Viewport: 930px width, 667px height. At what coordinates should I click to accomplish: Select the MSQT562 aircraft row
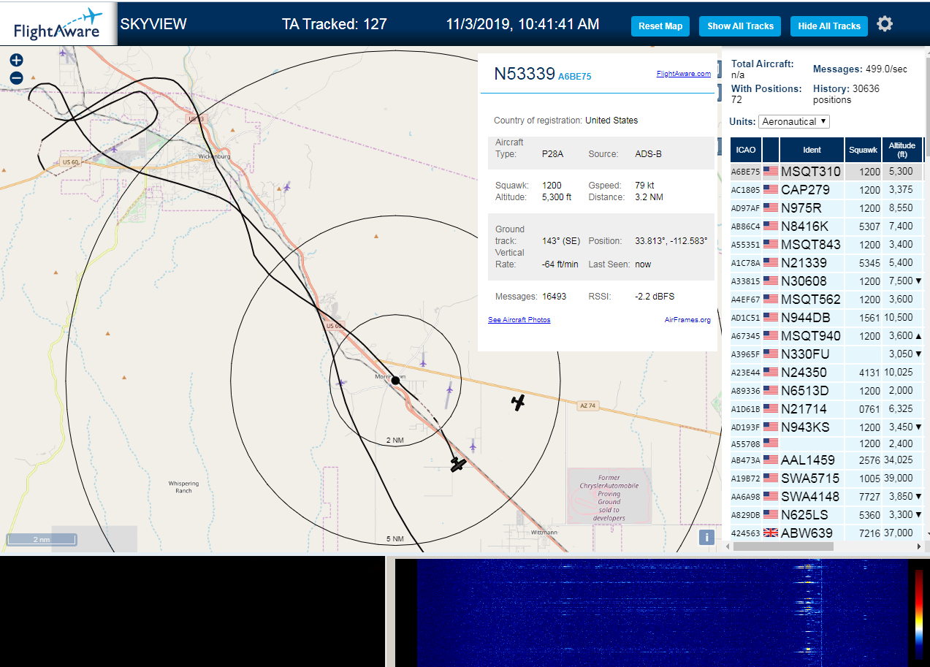click(827, 300)
